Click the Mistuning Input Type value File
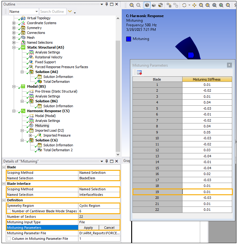The image size is (238, 245). pyautogui.click(x=99, y=222)
